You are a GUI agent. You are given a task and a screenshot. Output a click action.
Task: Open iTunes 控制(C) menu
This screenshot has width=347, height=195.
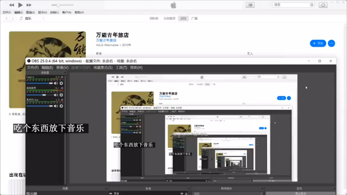55,13
